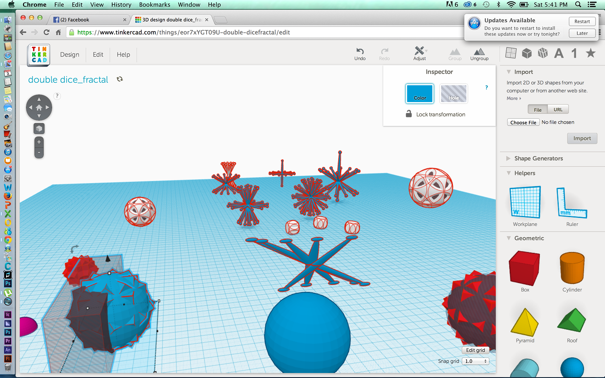Select the large blue sphere in canvas
The width and height of the screenshot is (605, 378).
(x=307, y=332)
